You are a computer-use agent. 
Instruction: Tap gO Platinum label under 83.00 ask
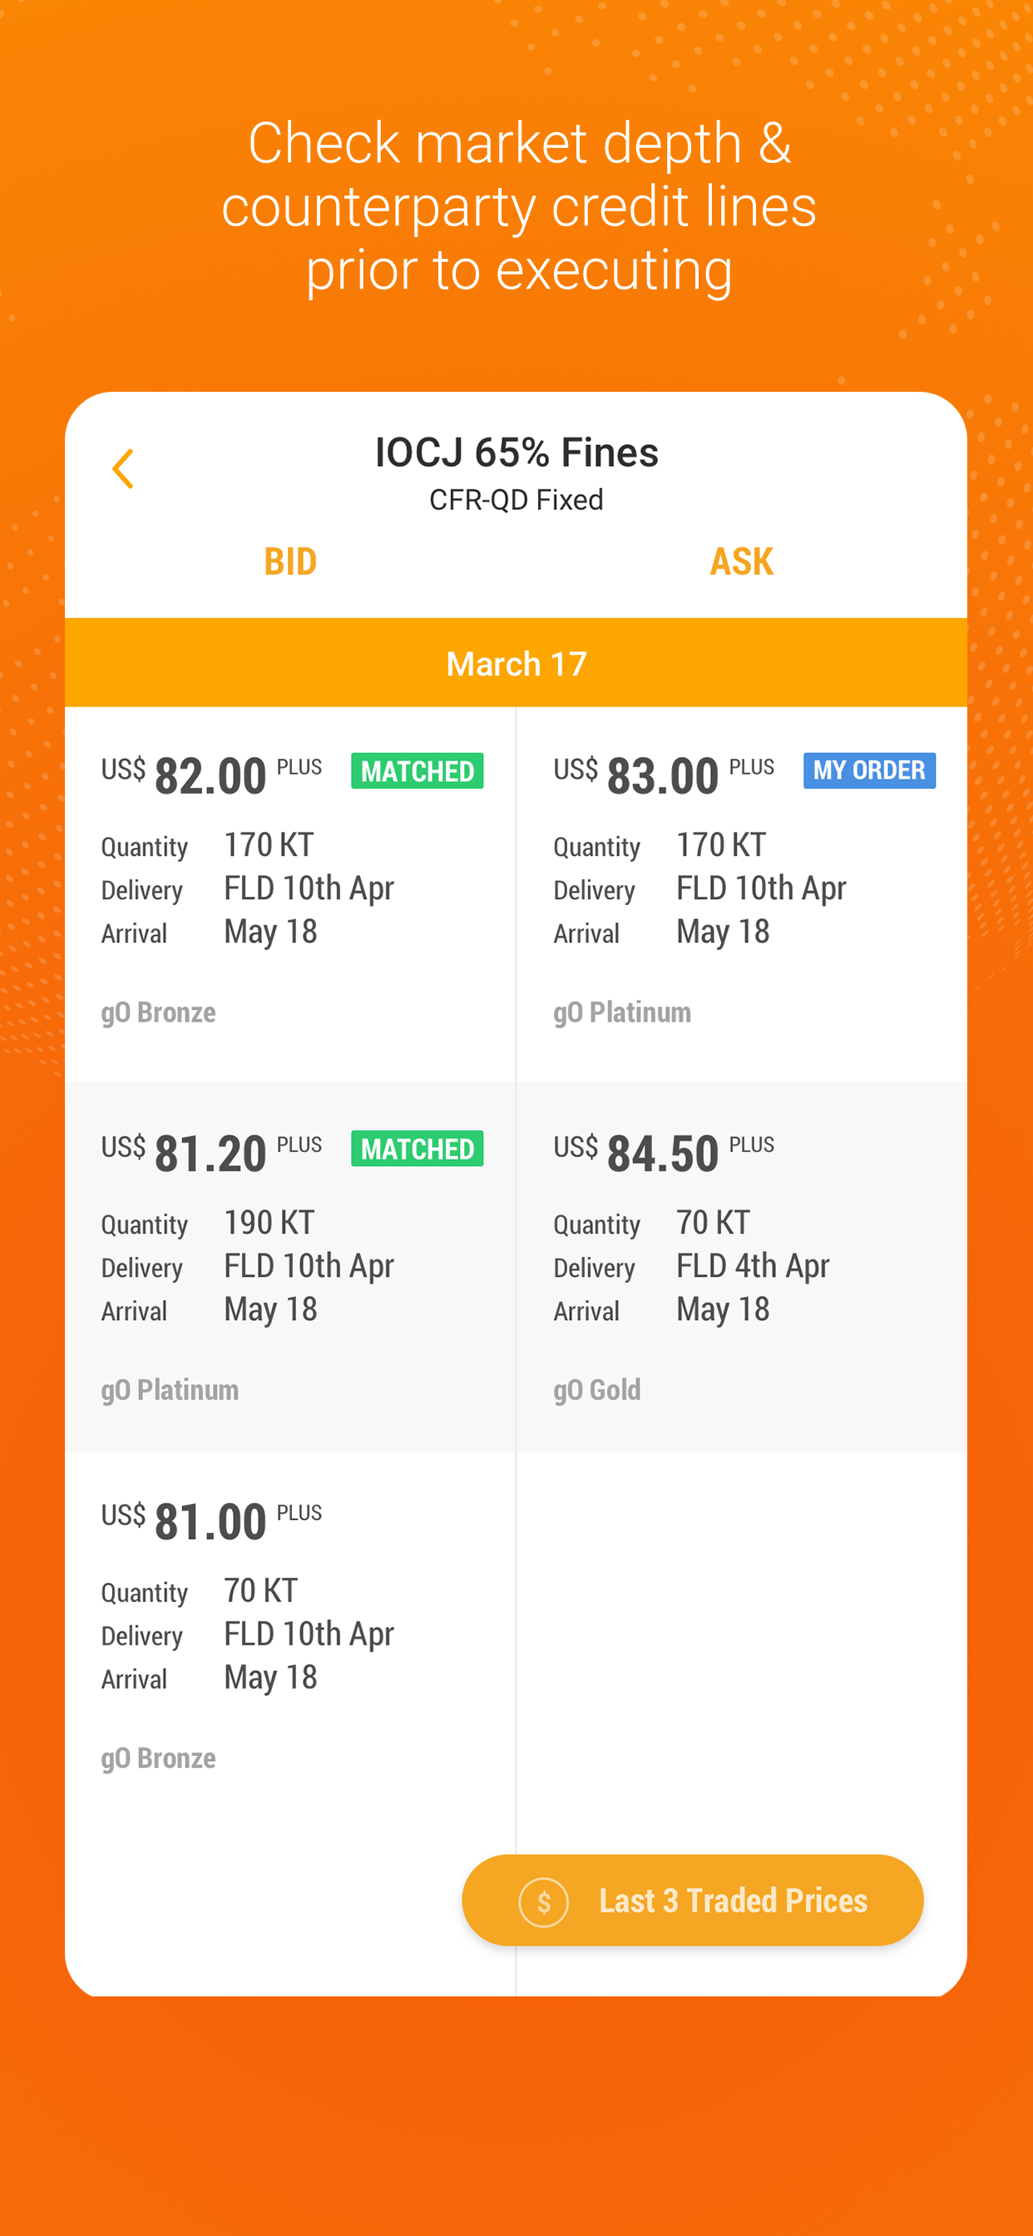pyautogui.click(x=622, y=1012)
